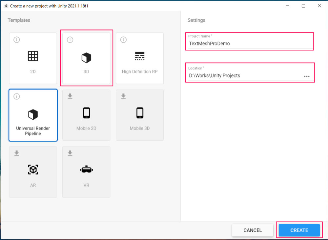Select the 2D template card
This screenshot has height=240, width=328.
point(33,58)
